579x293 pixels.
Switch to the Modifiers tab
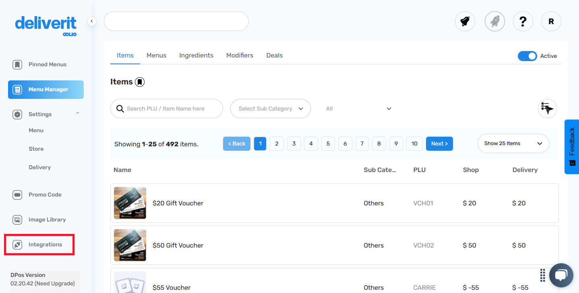(x=240, y=55)
